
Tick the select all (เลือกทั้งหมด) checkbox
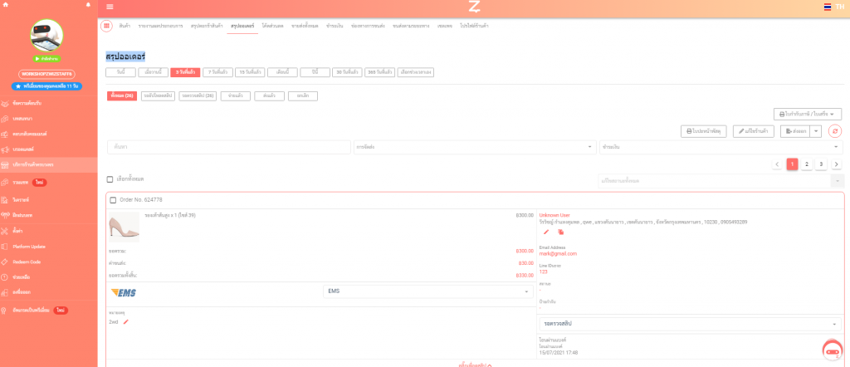tap(110, 179)
